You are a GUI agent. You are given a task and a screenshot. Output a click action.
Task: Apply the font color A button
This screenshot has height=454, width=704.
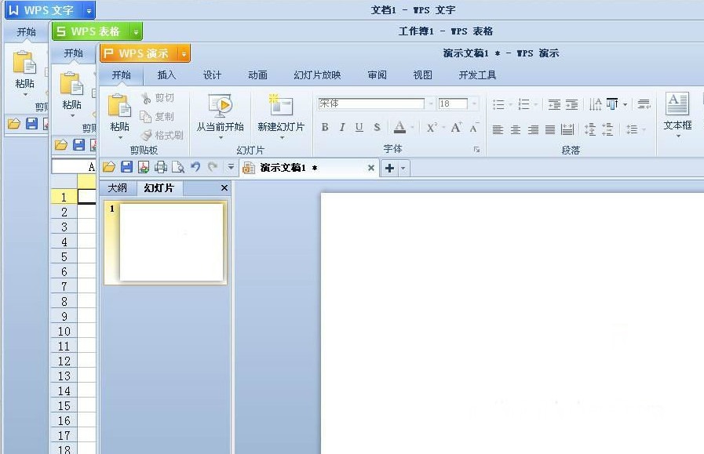click(x=399, y=127)
